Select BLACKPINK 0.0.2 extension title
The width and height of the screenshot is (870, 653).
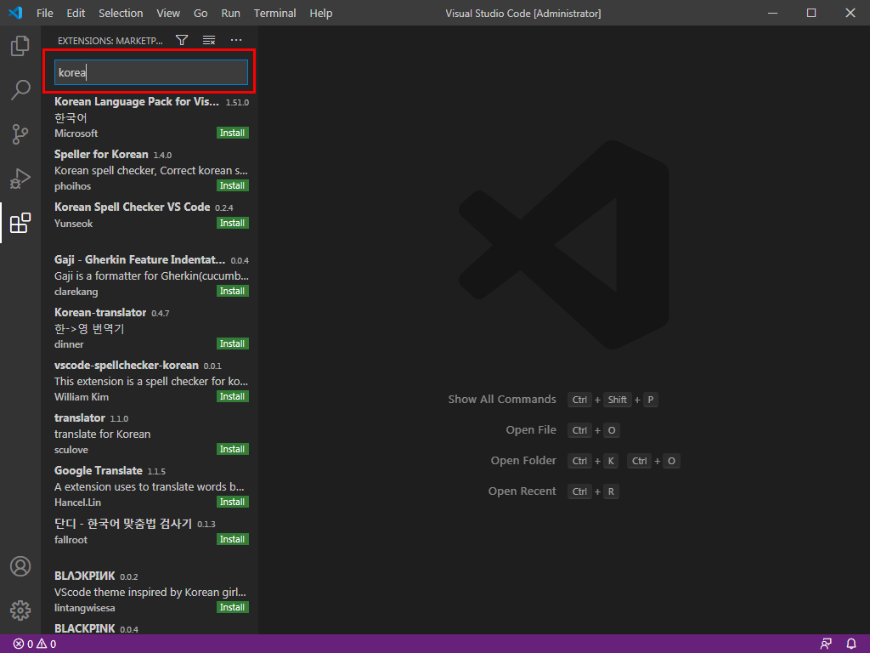tap(85, 577)
